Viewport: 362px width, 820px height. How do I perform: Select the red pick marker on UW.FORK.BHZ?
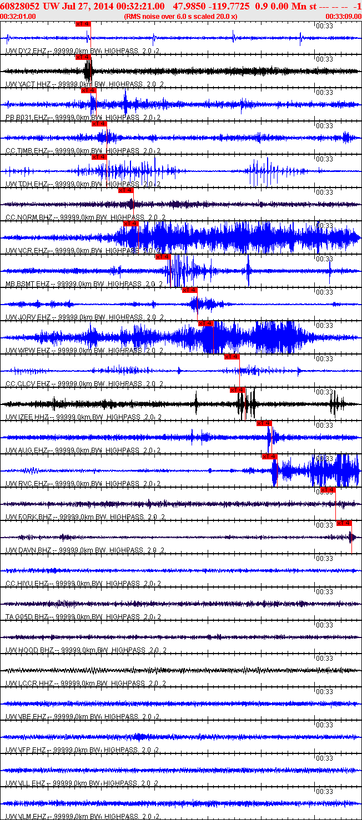[x=328, y=490]
